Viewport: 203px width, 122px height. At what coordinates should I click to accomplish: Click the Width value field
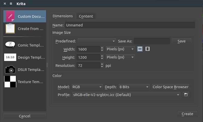(x=89, y=49)
